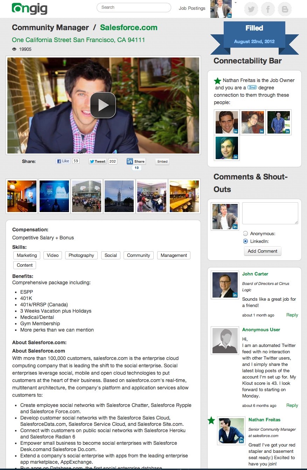Click the LinkedIn share count 10
This screenshot has width=307, height=470.
click(137, 168)
